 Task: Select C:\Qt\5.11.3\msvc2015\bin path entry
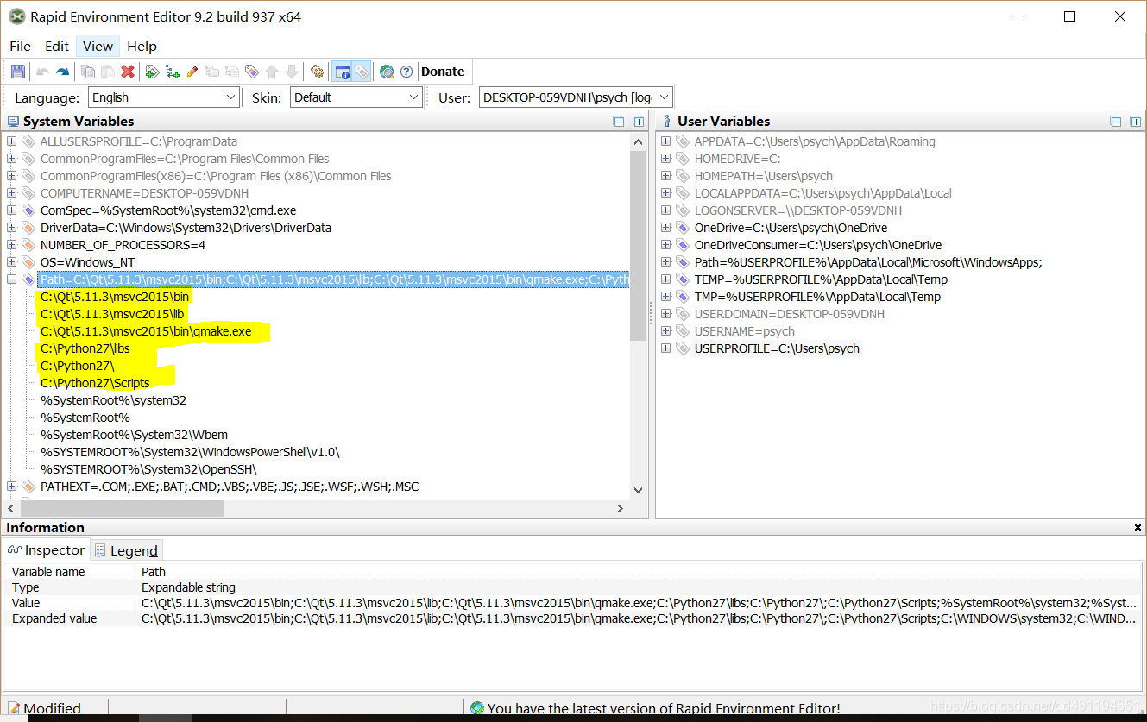click(x=115, y=297)
